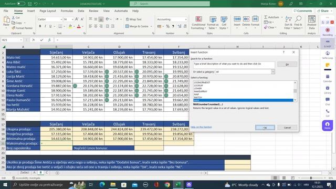The width and height of the screenshot is (336, 189).
Task: Open the Accounting number format dropdown
Action: pos(186,19)
